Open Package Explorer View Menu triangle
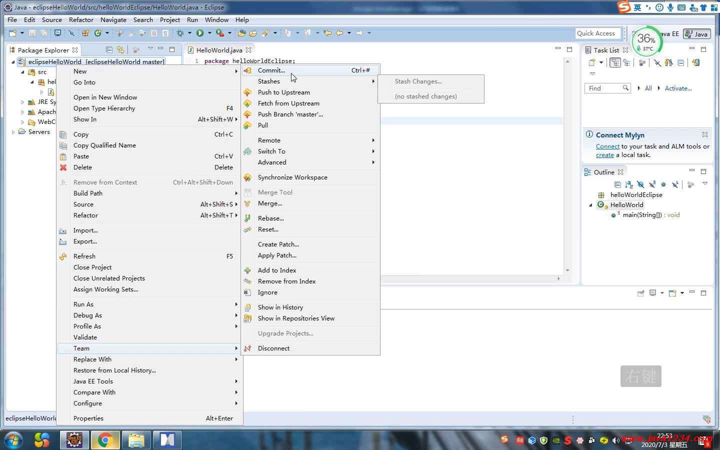 point(150,48)
